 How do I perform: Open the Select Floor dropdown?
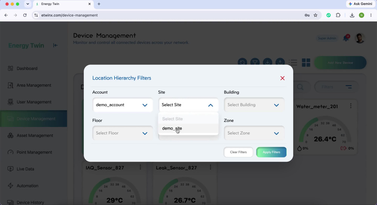[x=123, y=133]
